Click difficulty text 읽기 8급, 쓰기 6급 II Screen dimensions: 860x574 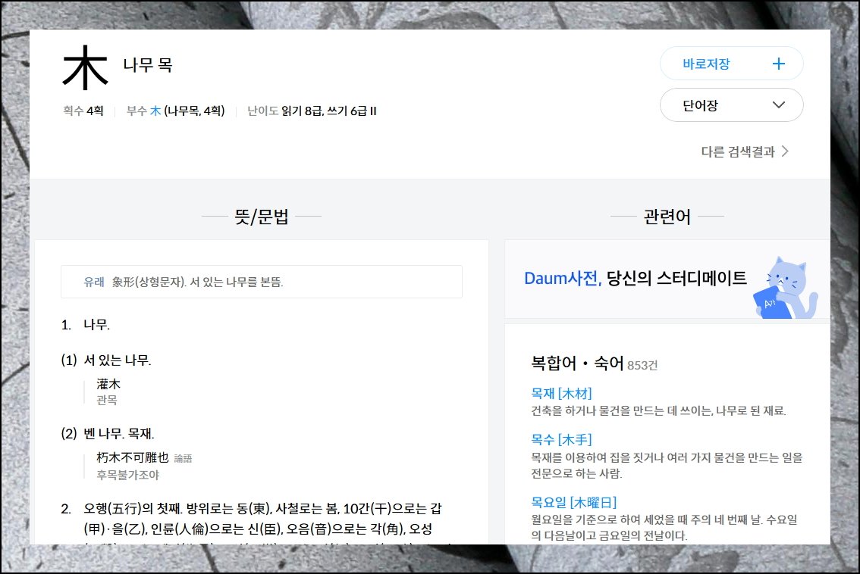(328, 111)
